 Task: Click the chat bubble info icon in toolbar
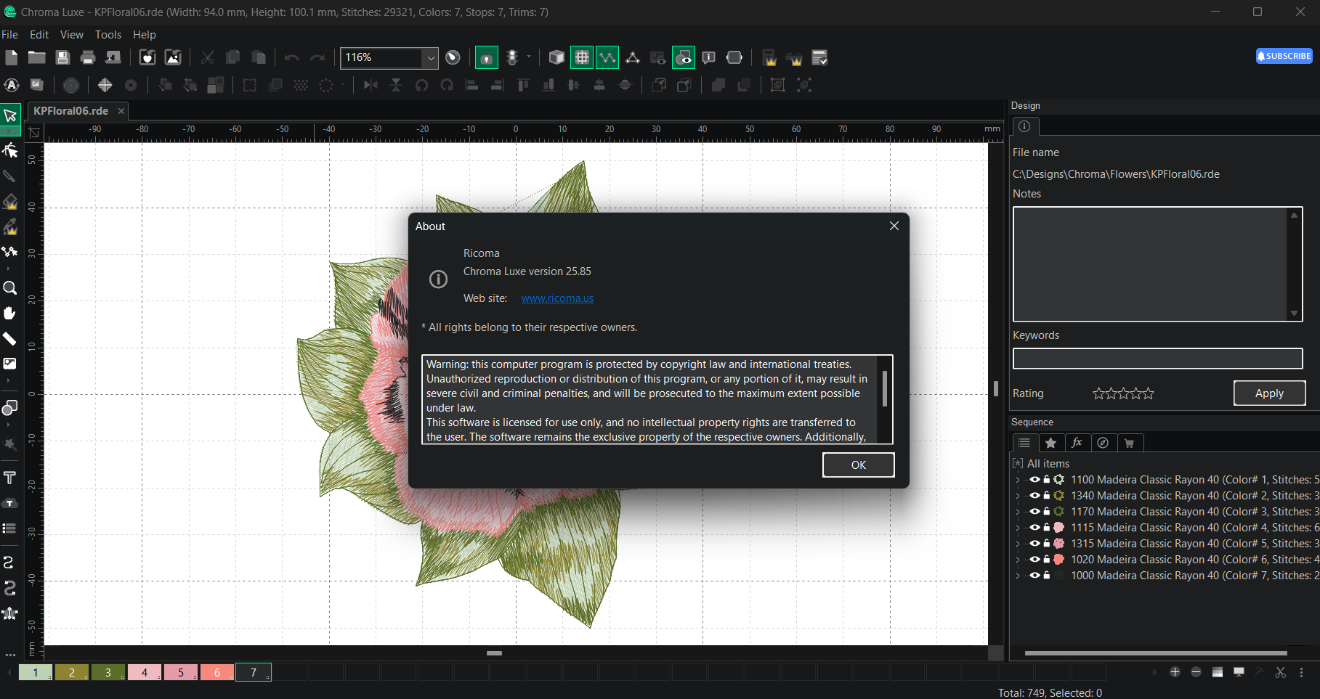point(709,57)
